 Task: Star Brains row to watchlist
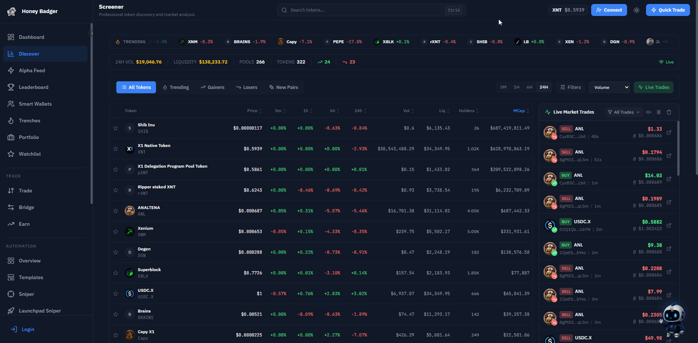(x=116, y=314)
